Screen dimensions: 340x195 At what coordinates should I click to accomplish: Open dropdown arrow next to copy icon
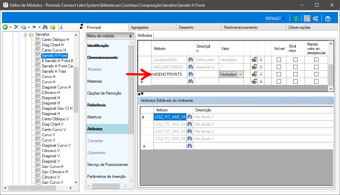(x=29, y=27)
